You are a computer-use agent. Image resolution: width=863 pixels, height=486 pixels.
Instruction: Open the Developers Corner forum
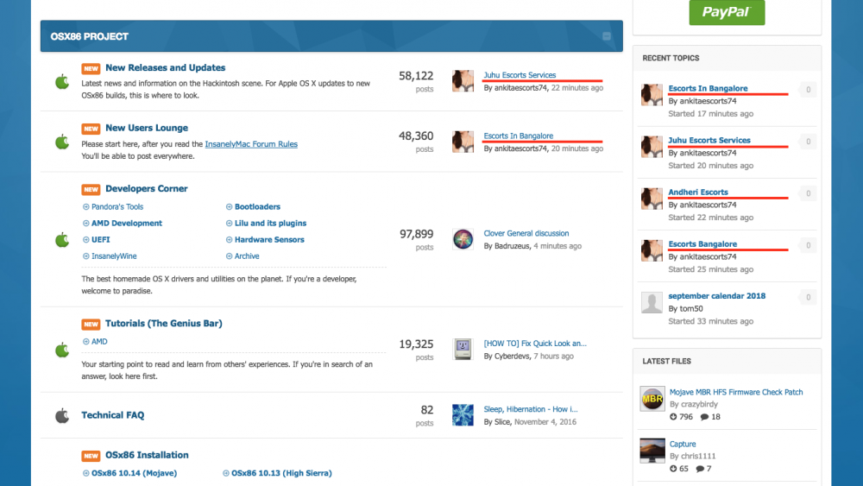pyautogui.click(x=147, y=188)
